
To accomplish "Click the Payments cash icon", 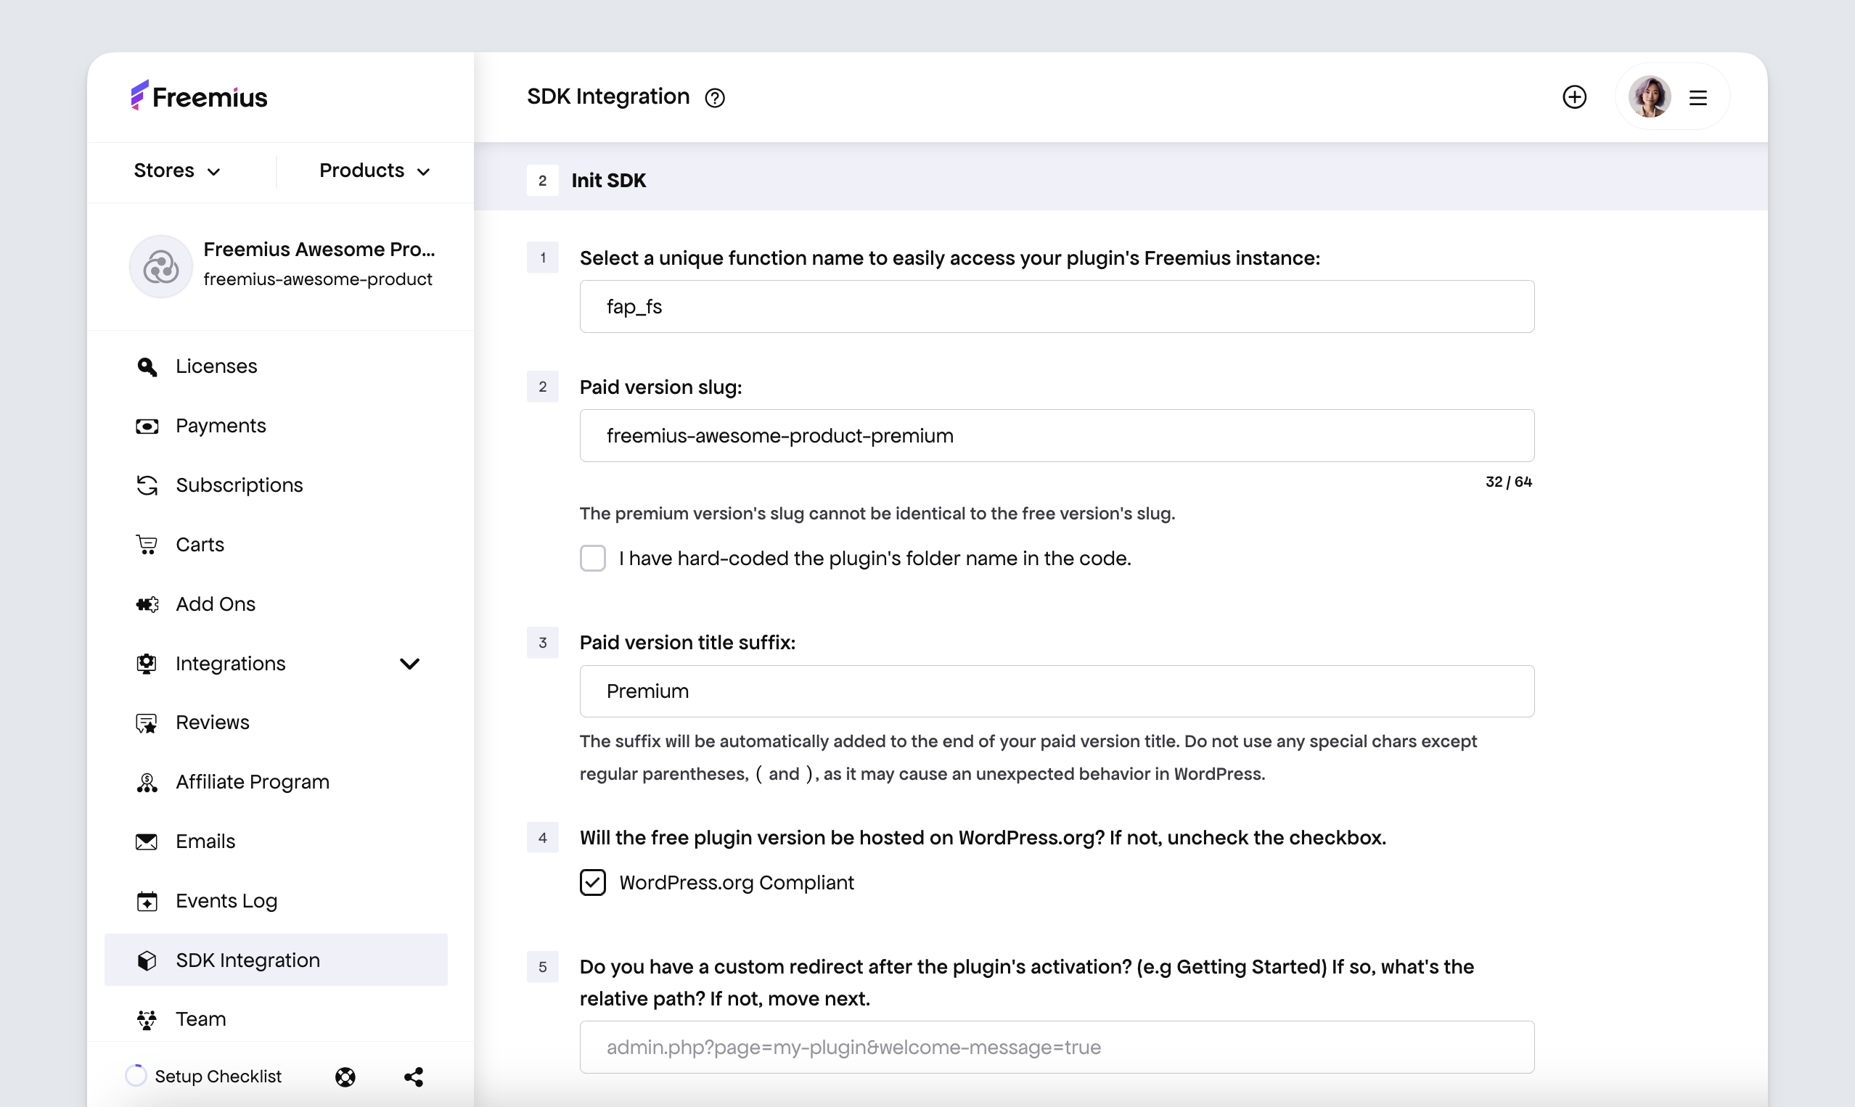I will pos(147,426).
